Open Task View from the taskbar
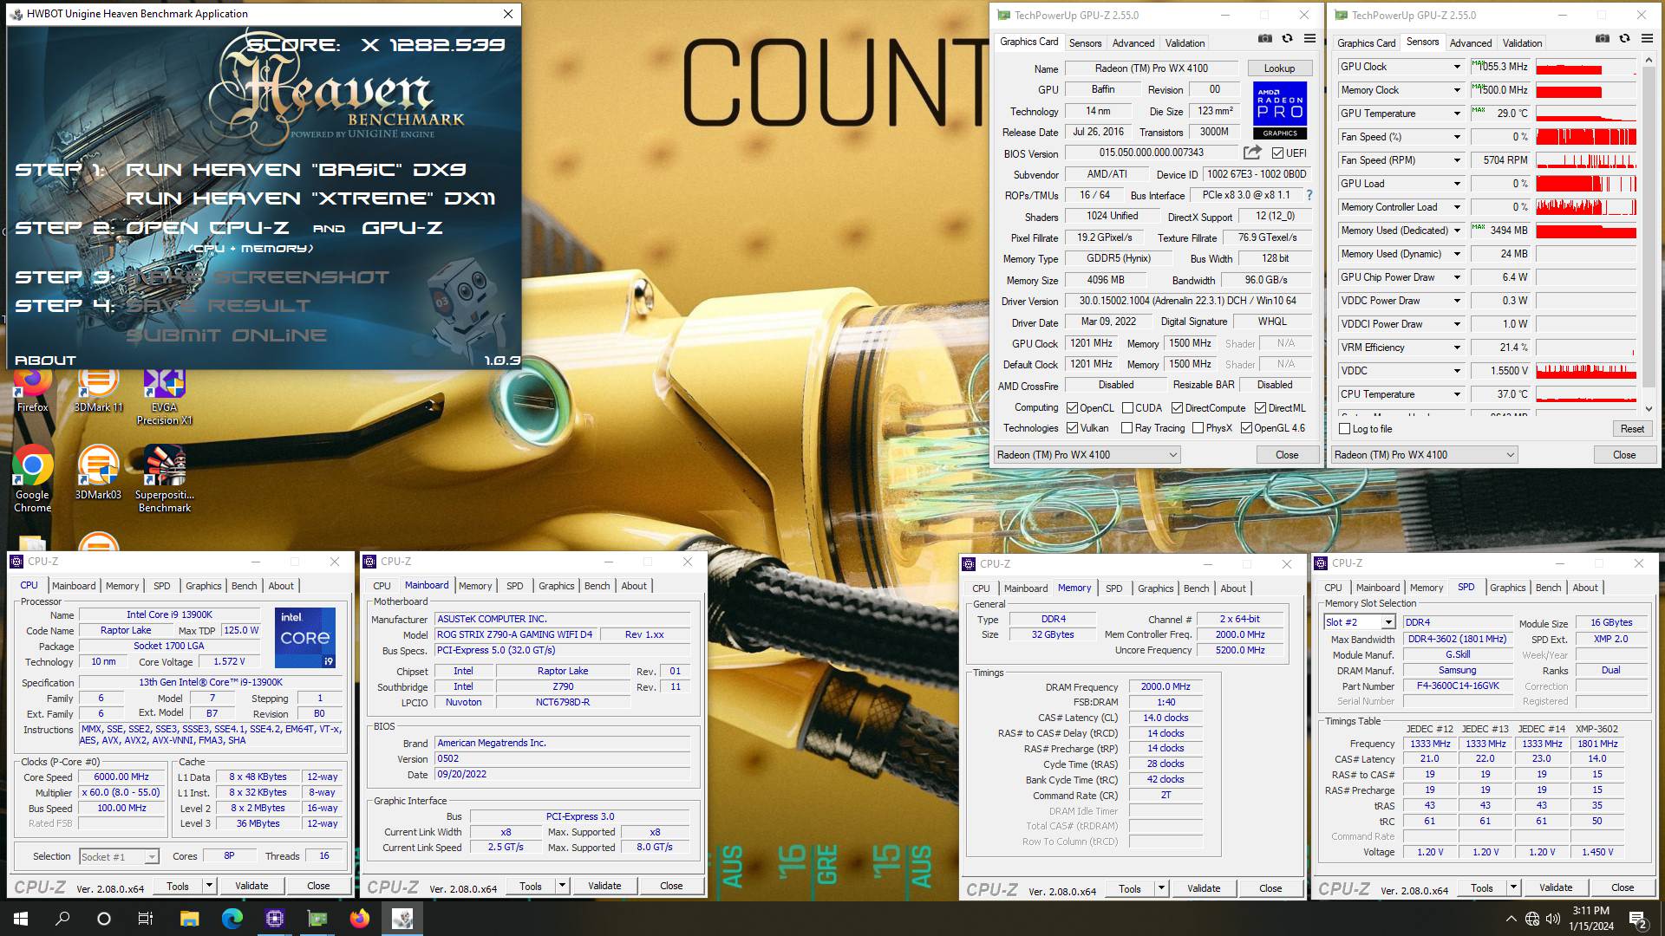This screenshot has height=936, width=1665. click(146, 919)
